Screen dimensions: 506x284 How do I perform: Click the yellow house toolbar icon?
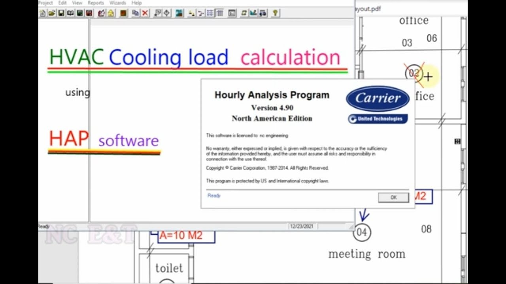[x=111, y=13]
